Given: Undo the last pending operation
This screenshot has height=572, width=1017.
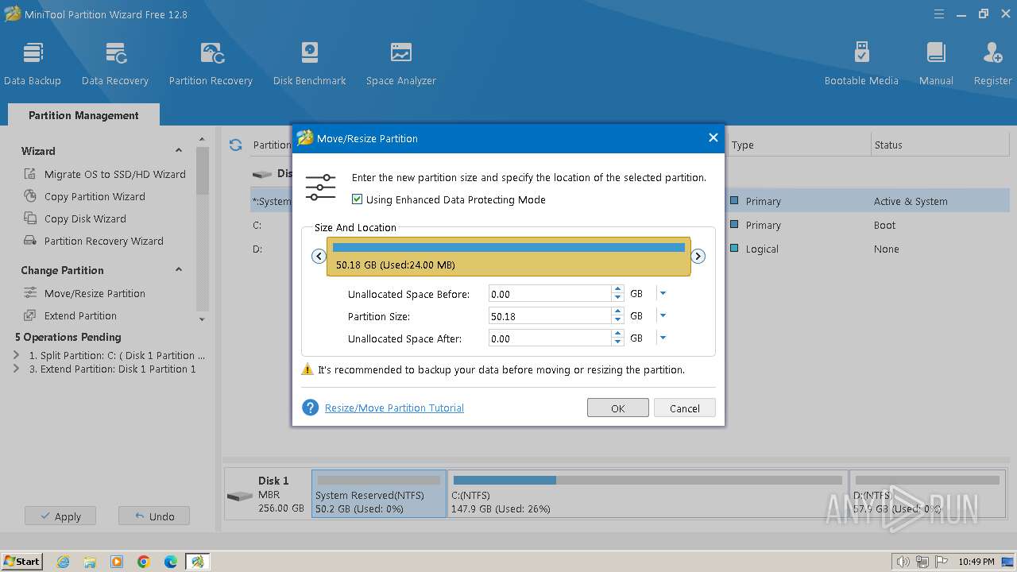Looking at the screenshot, I should (154, 516).
